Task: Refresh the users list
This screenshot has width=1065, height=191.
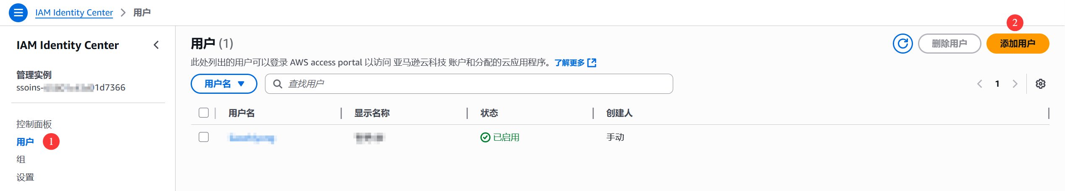Action: (x=902, y=44)
